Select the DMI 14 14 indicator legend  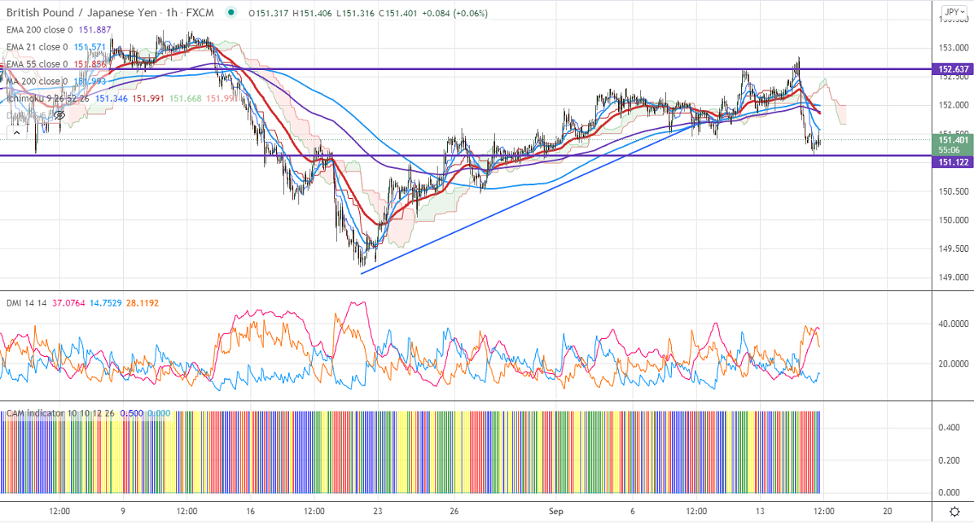click(27, 303)
